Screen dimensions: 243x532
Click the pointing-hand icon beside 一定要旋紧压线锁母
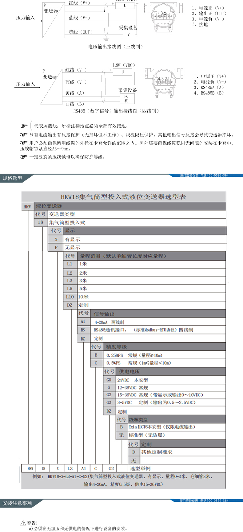click(x=24, y=157)
